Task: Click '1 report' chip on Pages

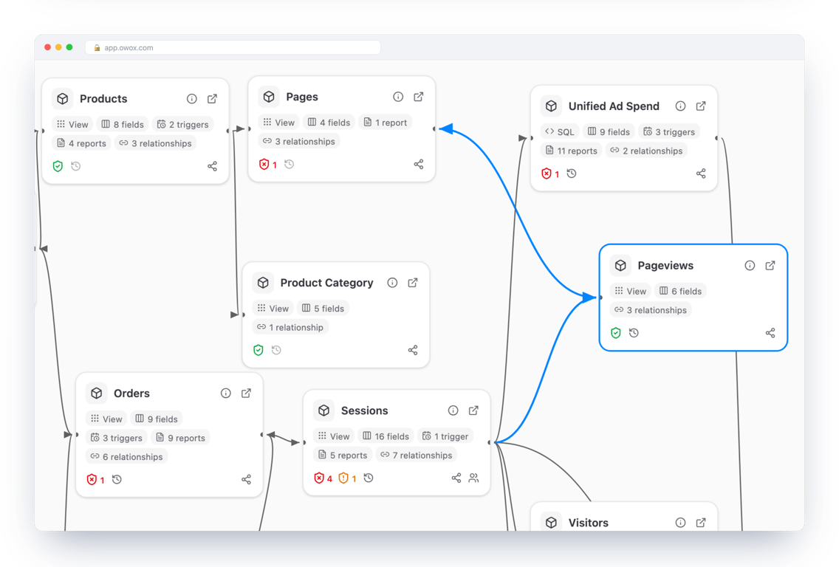Action: (x=386, y=123)
